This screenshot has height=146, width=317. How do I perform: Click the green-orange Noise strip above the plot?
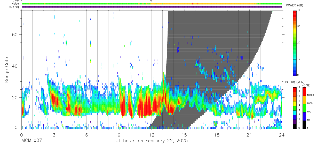(152, 4)
